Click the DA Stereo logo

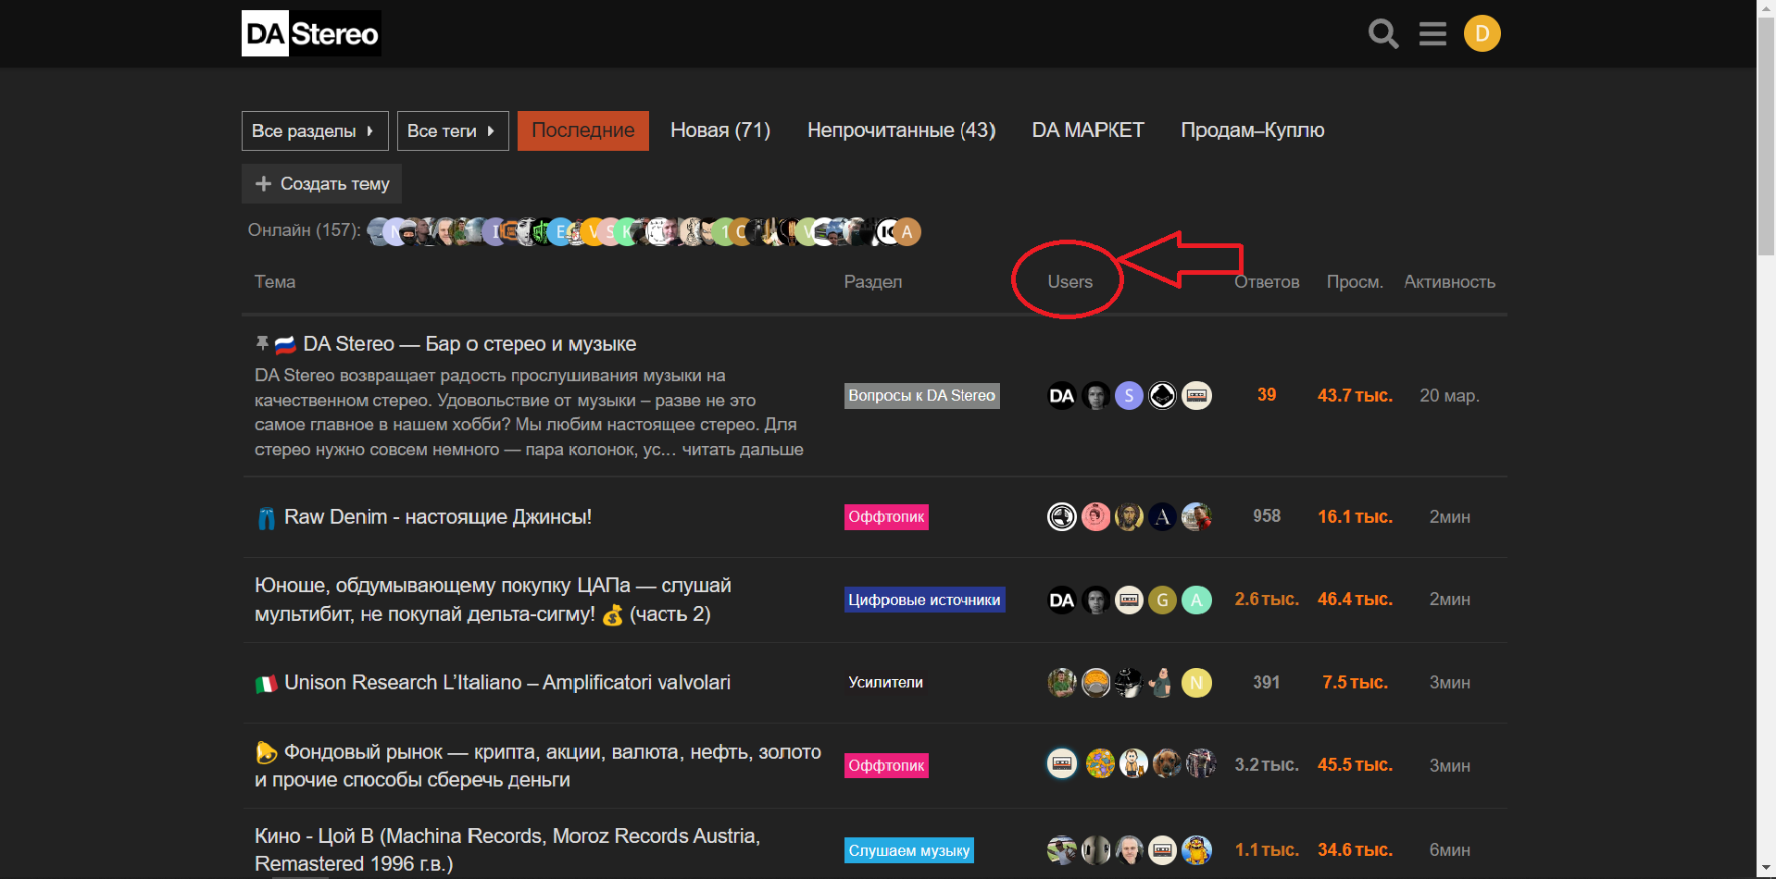(x=311, y=34)
